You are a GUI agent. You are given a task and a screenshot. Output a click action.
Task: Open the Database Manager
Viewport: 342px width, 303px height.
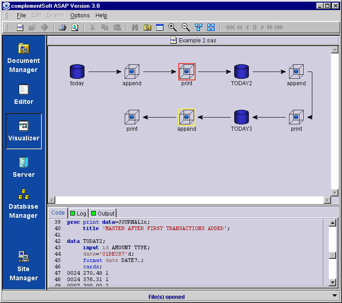pos(24,204)
